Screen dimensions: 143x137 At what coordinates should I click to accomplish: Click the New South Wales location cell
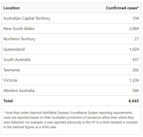(19, 29)
